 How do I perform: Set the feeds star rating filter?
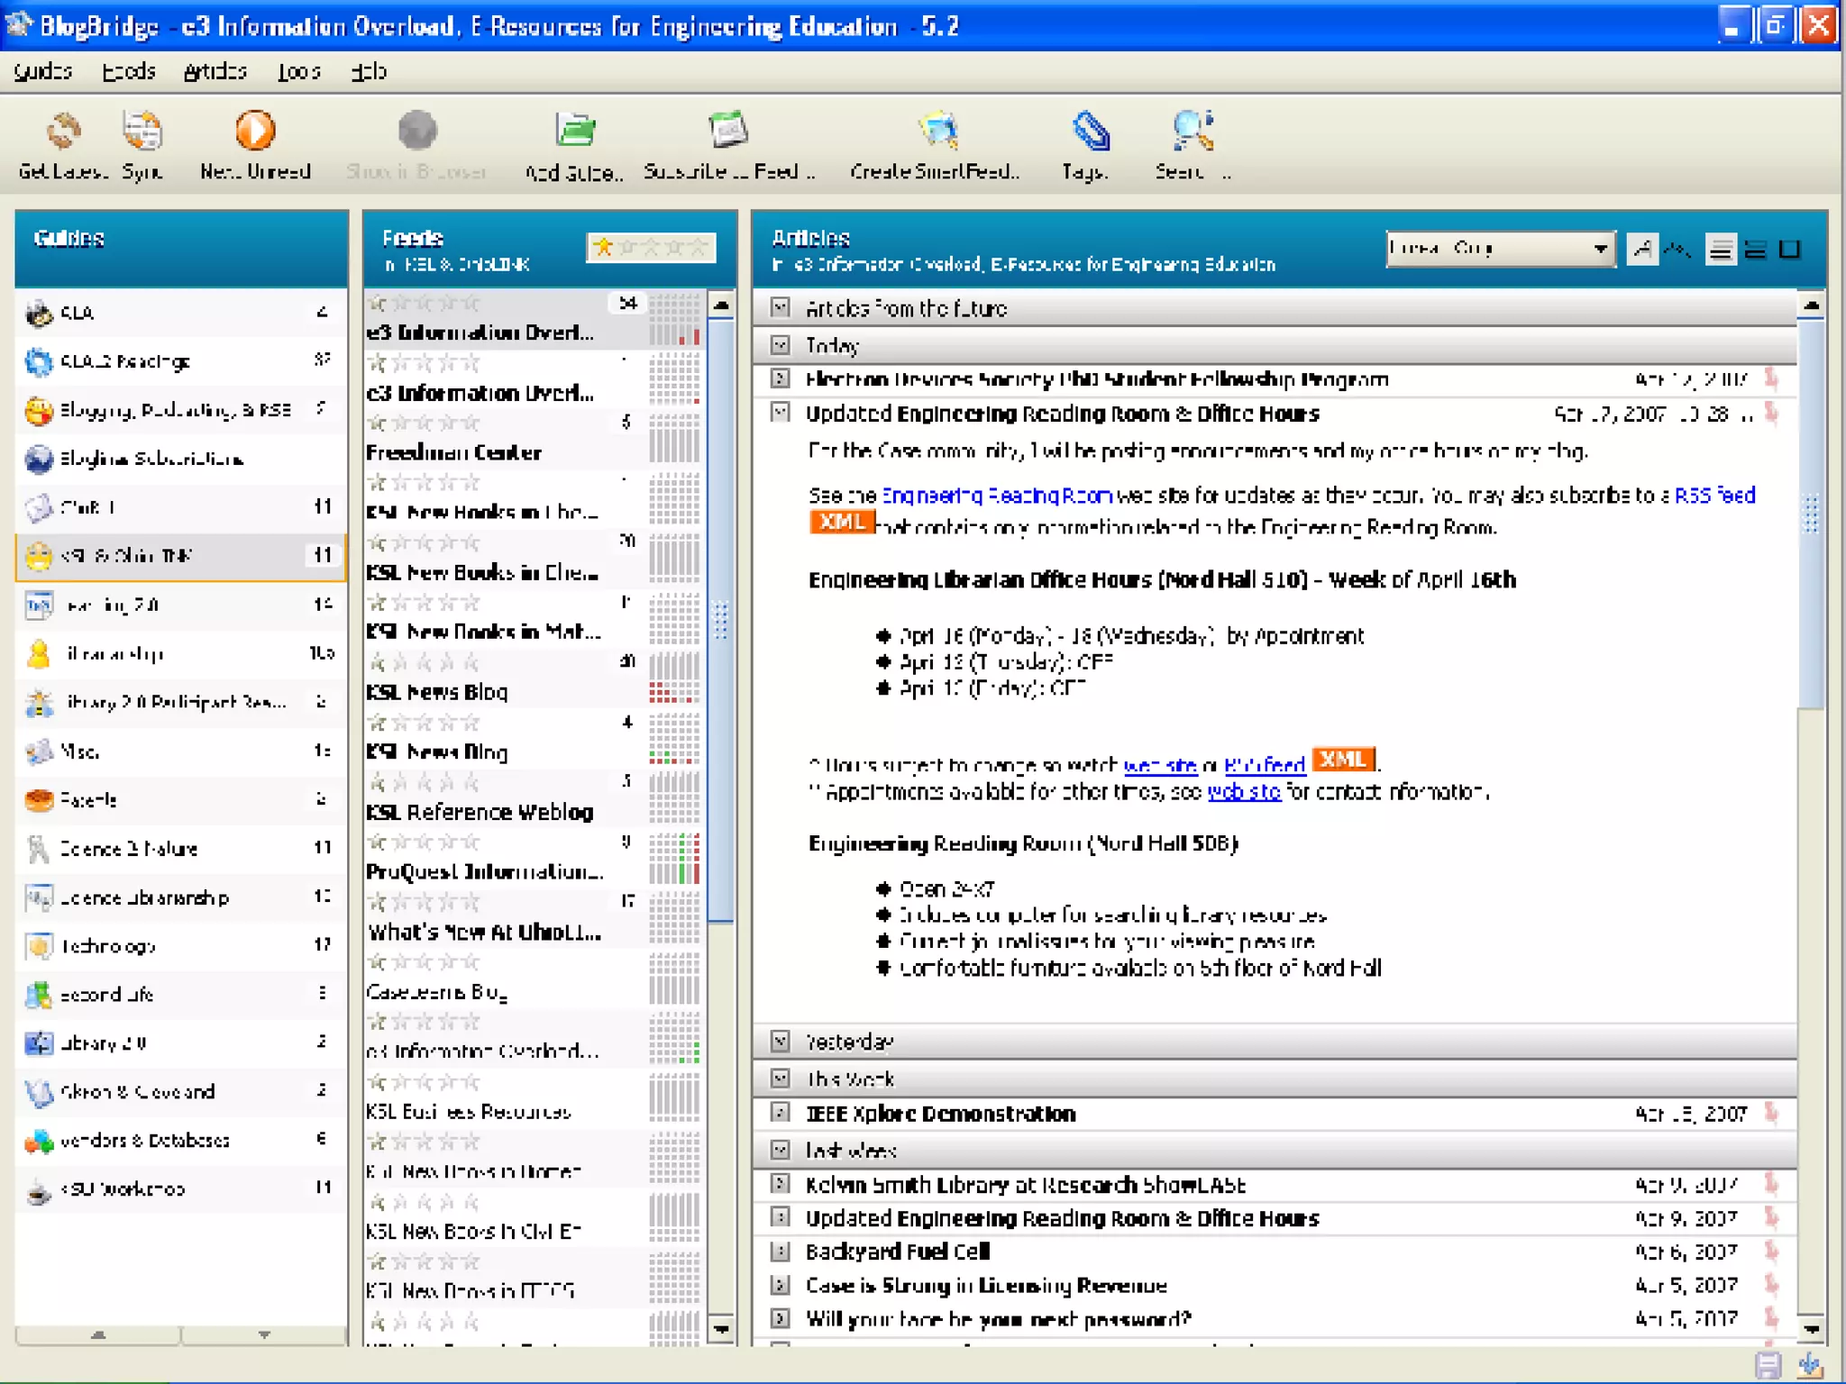[x=651, y=247]
